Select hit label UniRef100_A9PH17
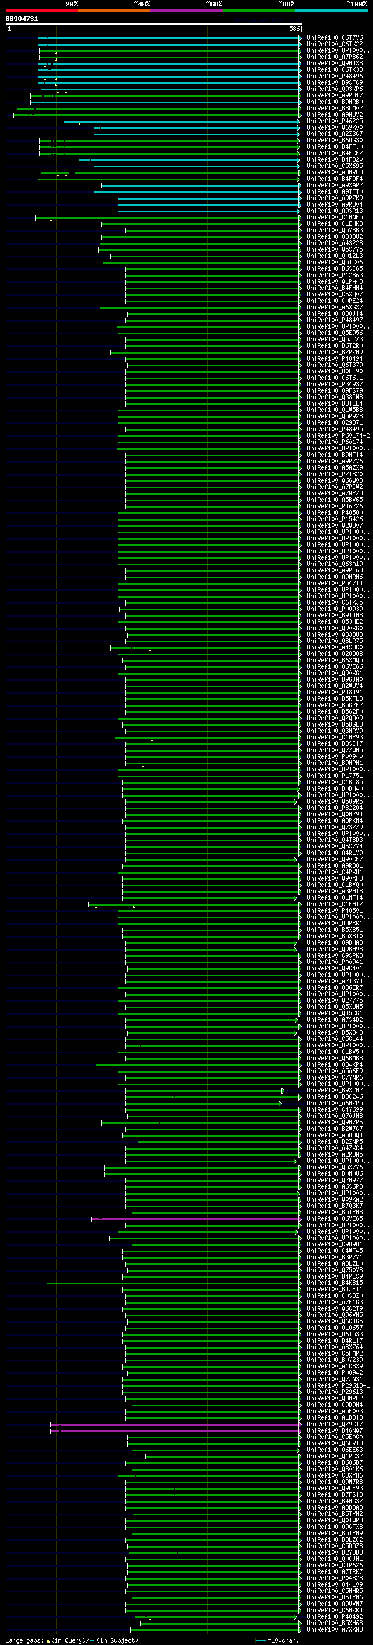The width and height of the screenshot is (373, 1645). click(x=334, y=95)
